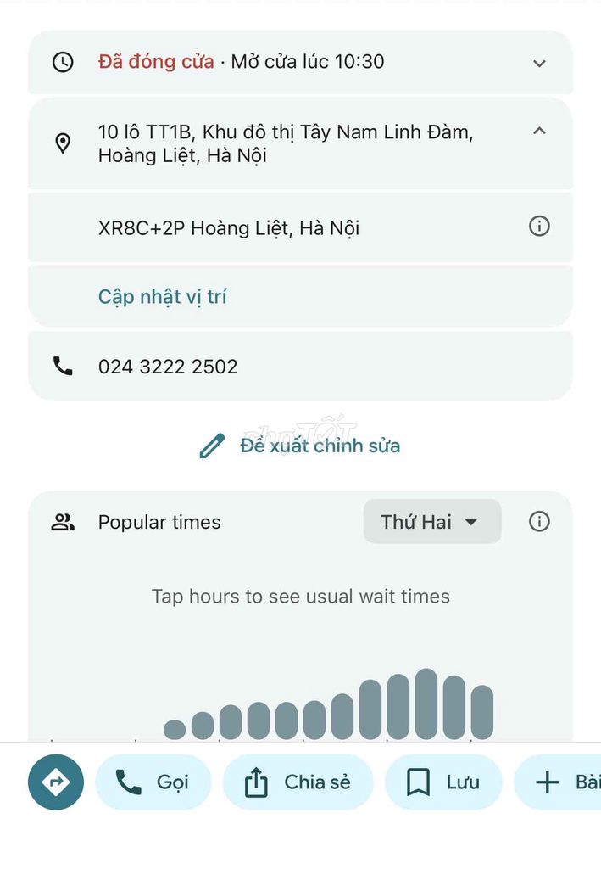Save the place with the Lưu button
Image resolution: width=601 pixels, height=869 pixels.
point(443,782)
